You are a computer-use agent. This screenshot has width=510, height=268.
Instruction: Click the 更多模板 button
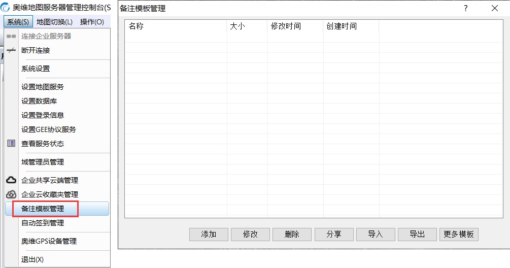(459, 234)
